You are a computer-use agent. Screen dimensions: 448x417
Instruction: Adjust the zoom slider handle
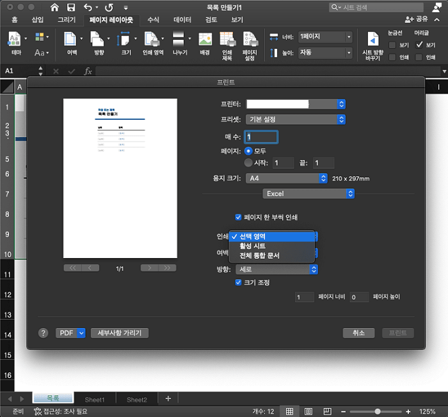tap(378, 412)
